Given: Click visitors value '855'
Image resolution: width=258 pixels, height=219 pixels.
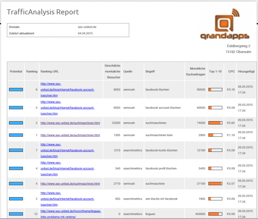Looking at the screenshot, I should [x=118, y=199].
